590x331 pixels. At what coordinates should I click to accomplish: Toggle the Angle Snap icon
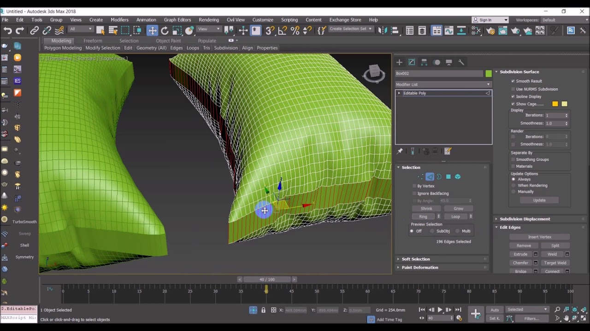(x=283, y=31)
